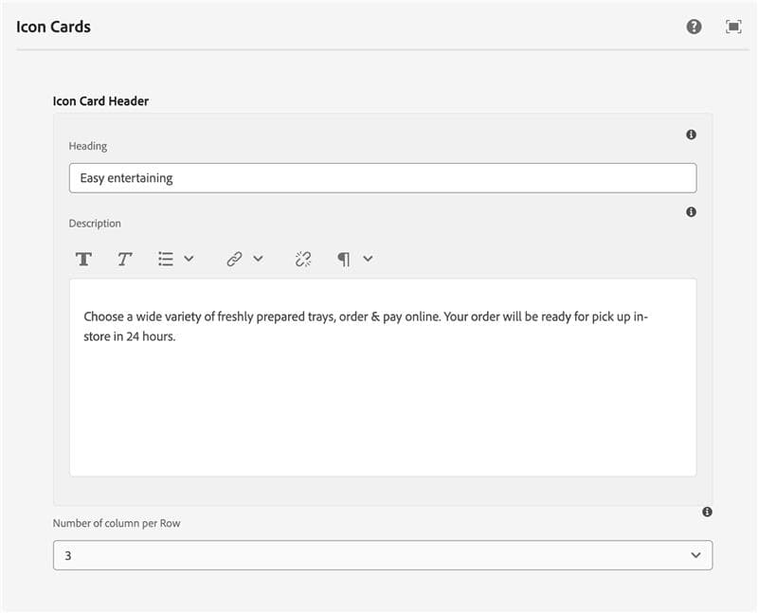Show info tooltip for Description field
The width and height of the screenshot is (758, 613).
pos(691,212)
